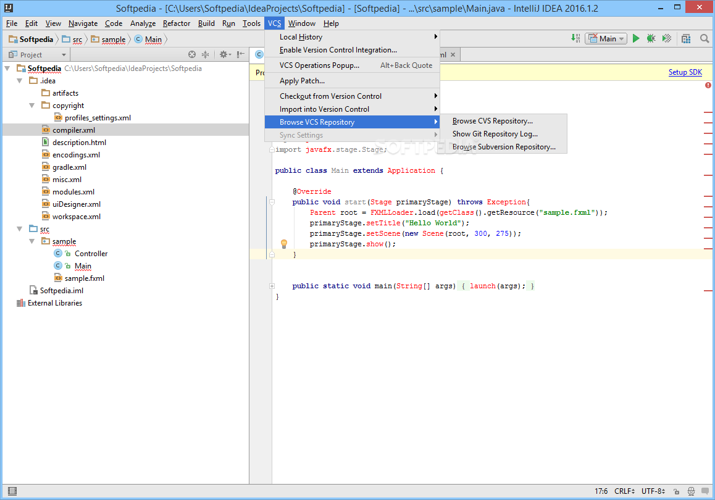Viewport: 715px width, 500px height.
Task: Click Main in the navigation breadcrumb
Action: pos(148,40)
